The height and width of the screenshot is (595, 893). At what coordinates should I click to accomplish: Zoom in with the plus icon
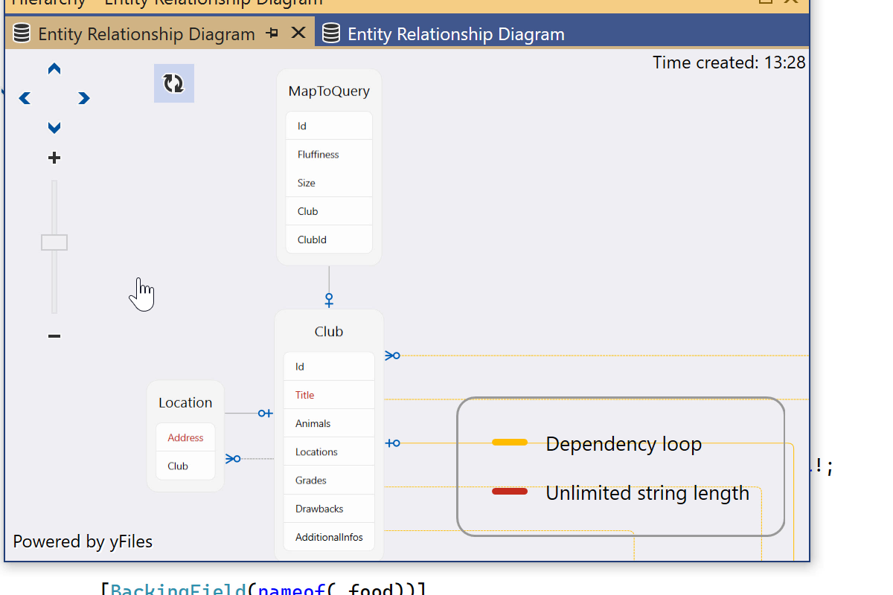click(x=54, y=158)
